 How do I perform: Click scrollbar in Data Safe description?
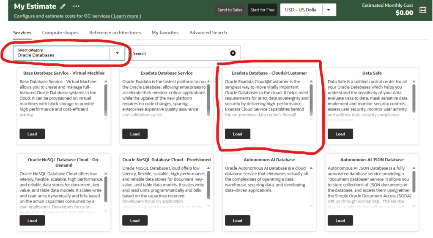(414, 98)
